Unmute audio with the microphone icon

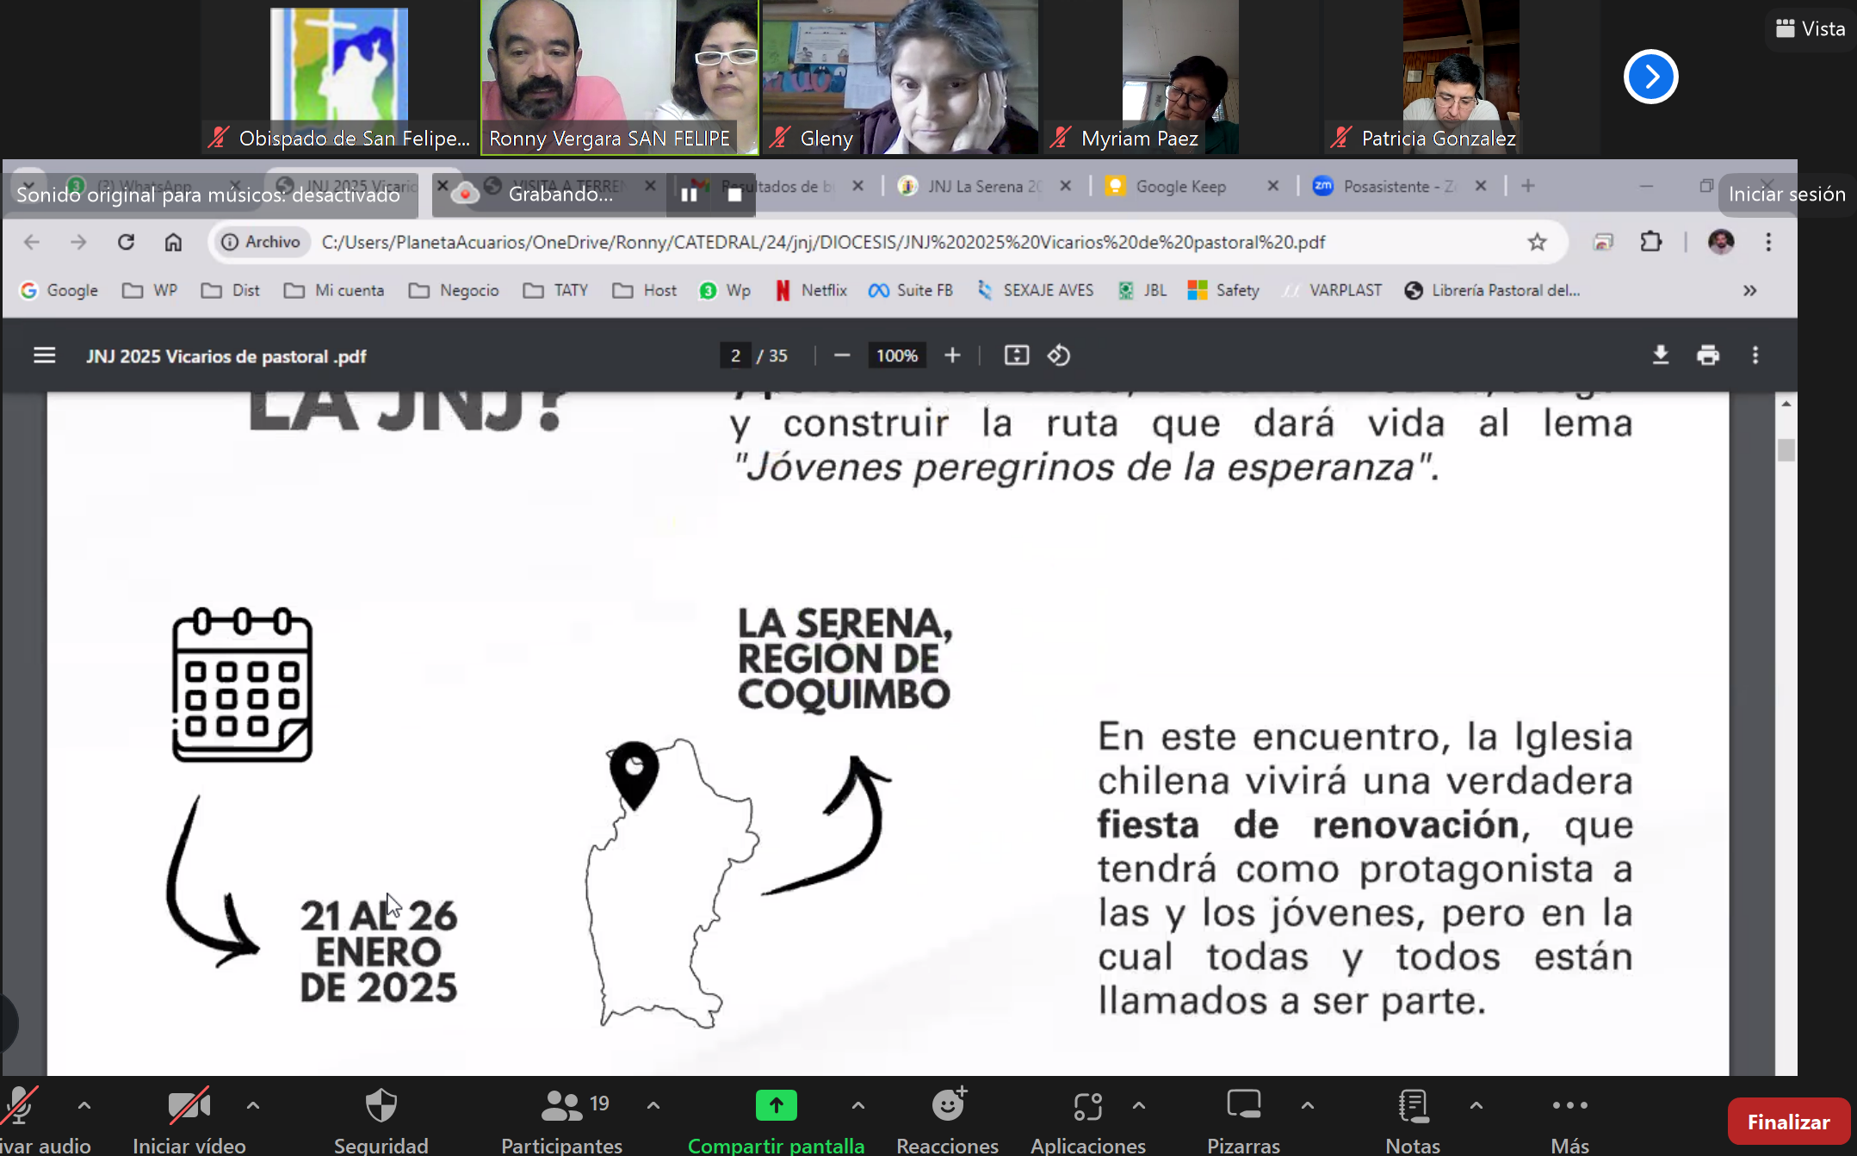[x=19, y=1106]
